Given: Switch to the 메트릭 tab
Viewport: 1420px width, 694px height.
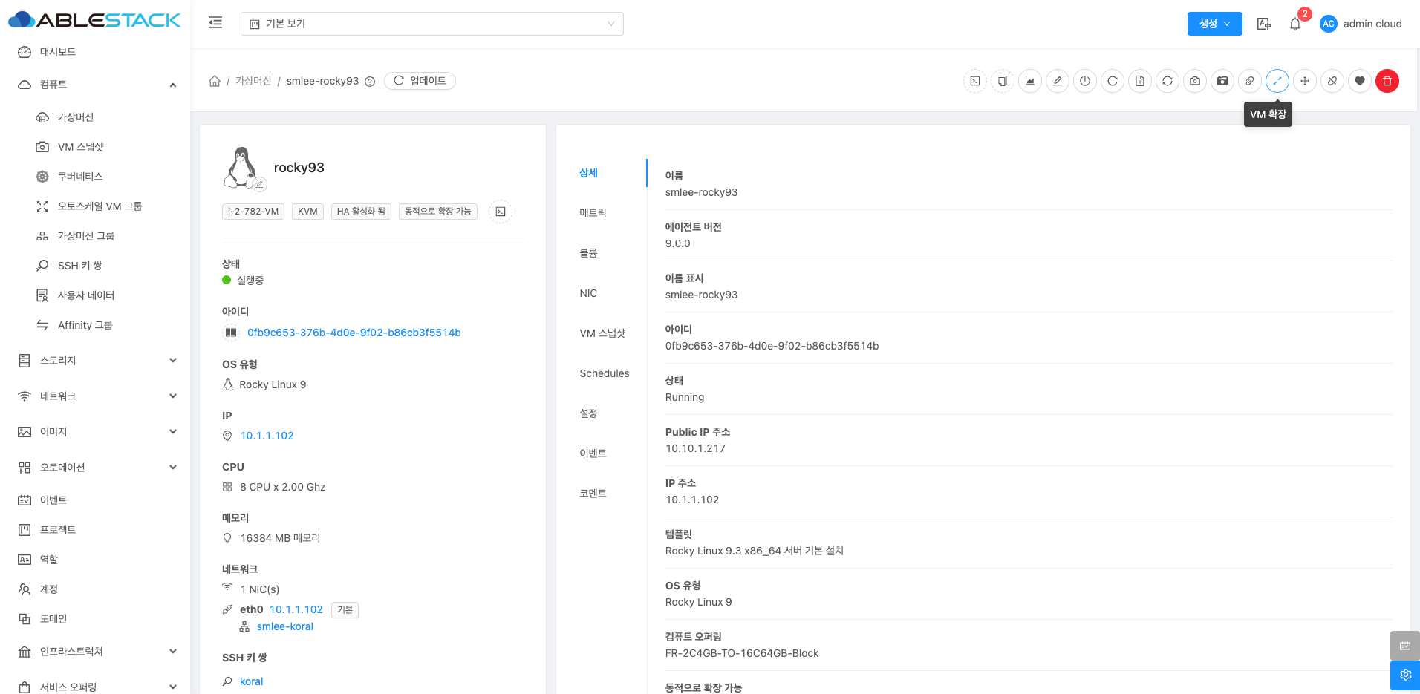Looking at the screenshot, I should tap(593, 213).
